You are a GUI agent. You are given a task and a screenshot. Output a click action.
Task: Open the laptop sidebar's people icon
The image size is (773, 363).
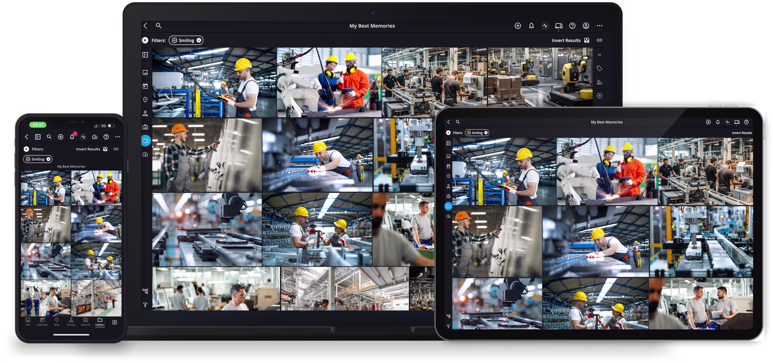[145, 114]
